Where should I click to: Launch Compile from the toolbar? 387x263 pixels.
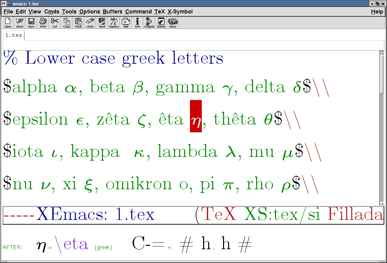point(149,23)
